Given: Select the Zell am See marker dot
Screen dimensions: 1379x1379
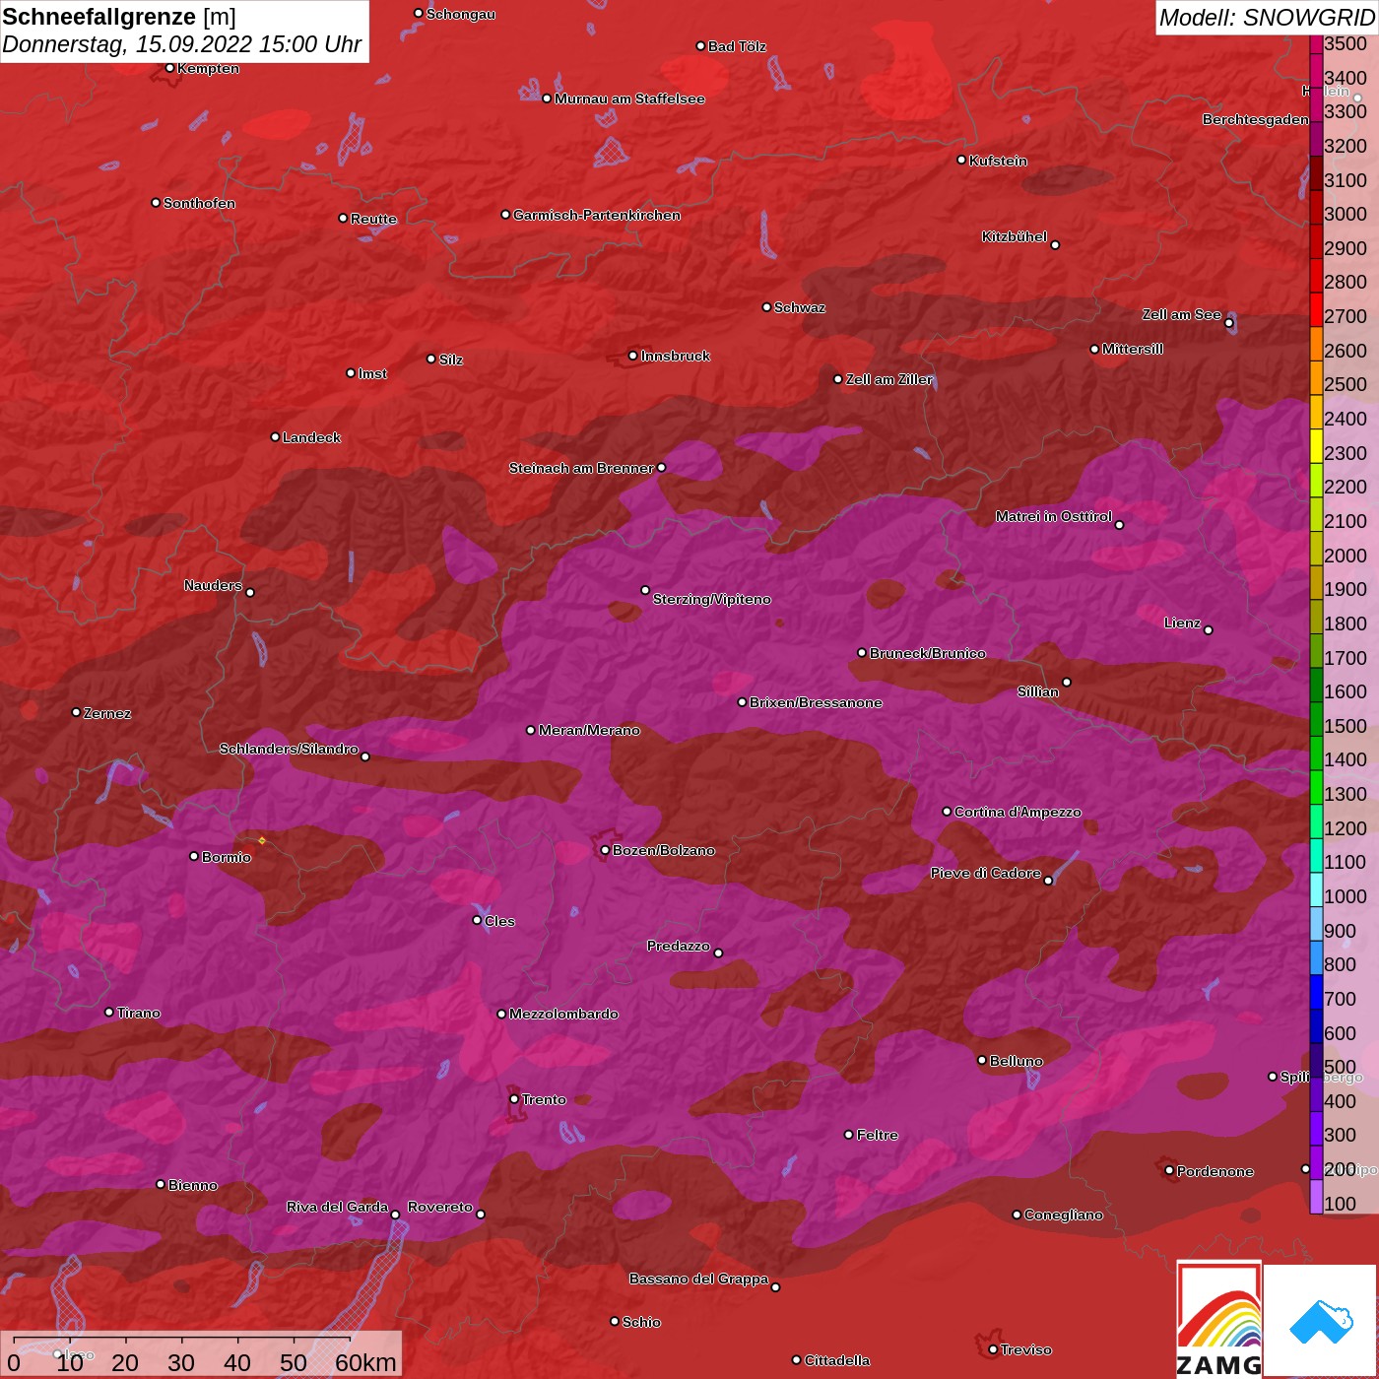Looking at the screenshot, I should pyautogui.click(x=1228, y=323).
